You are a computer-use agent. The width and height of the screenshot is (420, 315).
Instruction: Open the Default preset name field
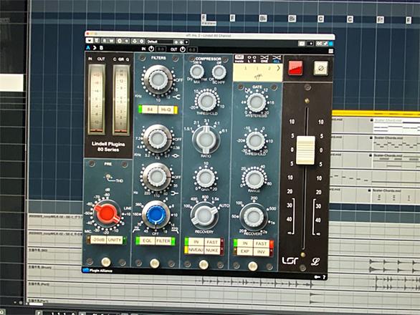pos(160,42)
